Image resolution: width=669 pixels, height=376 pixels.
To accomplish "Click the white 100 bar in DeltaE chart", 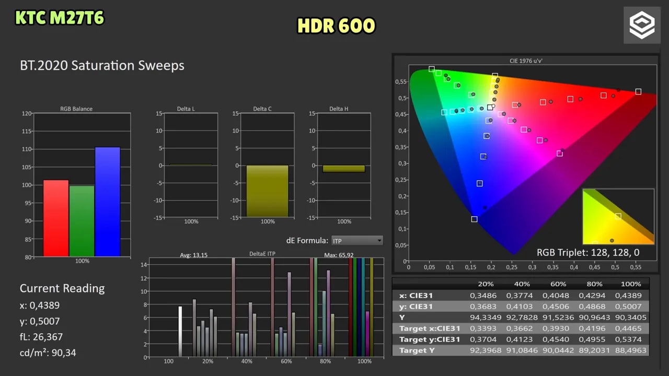I will tap(180, 332).
